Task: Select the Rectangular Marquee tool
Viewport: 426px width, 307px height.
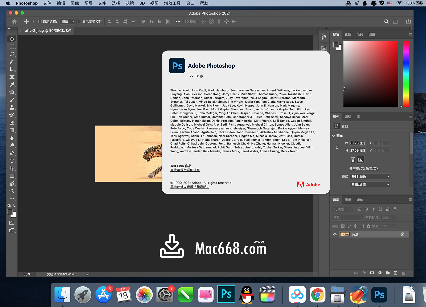Action: (12, 47)
